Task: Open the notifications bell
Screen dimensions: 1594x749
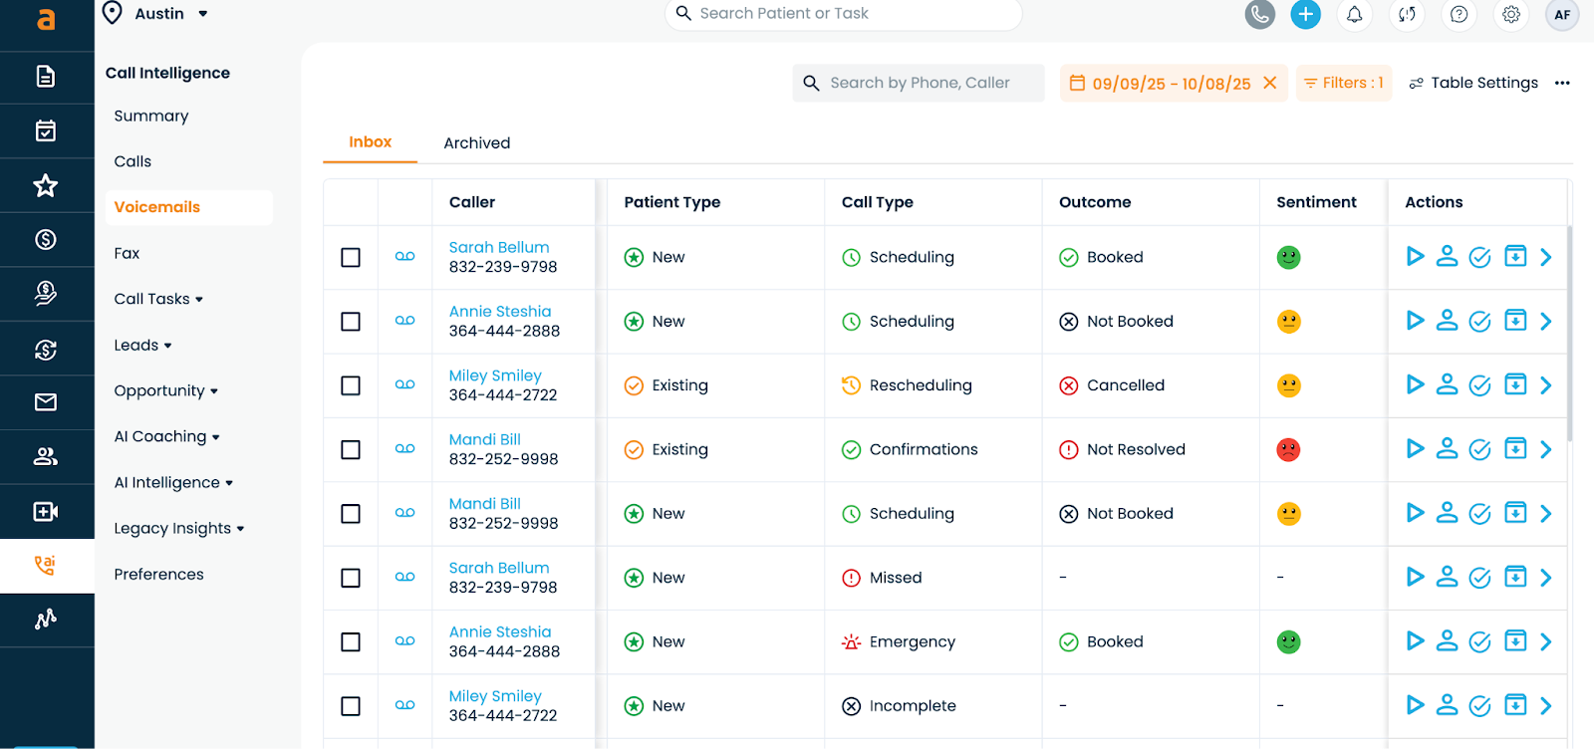Action: [1354, 14]
